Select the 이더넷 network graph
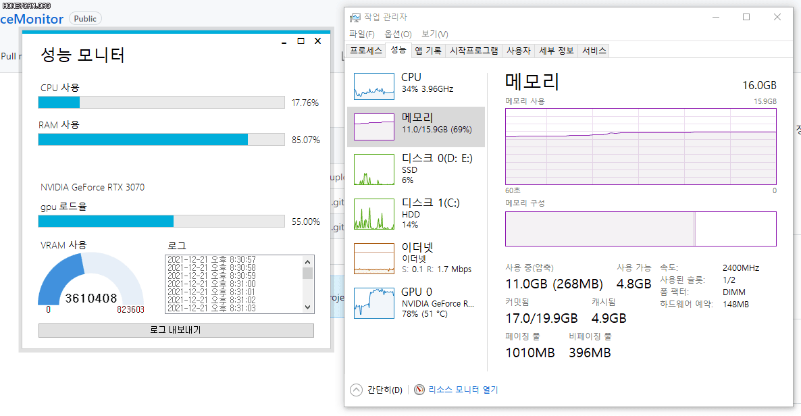The width and height of the screenshot is (801, 416). click(374, 258)
